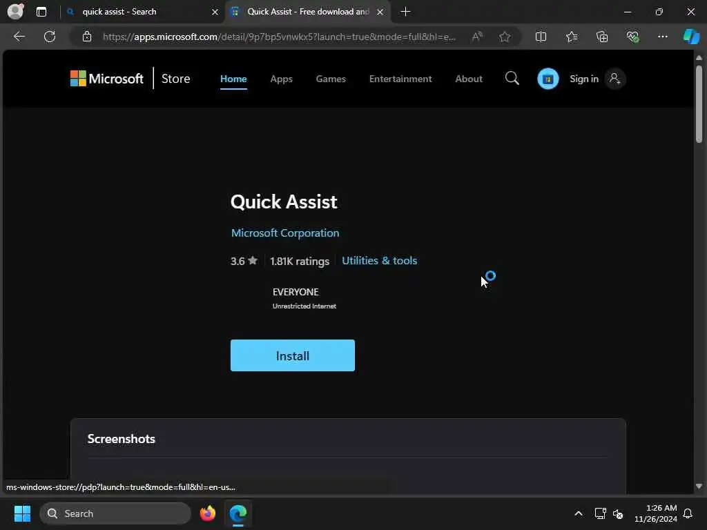The width and height of the screenshot is (707, 530).
Task: Go to Store home link
Action: 176,79
